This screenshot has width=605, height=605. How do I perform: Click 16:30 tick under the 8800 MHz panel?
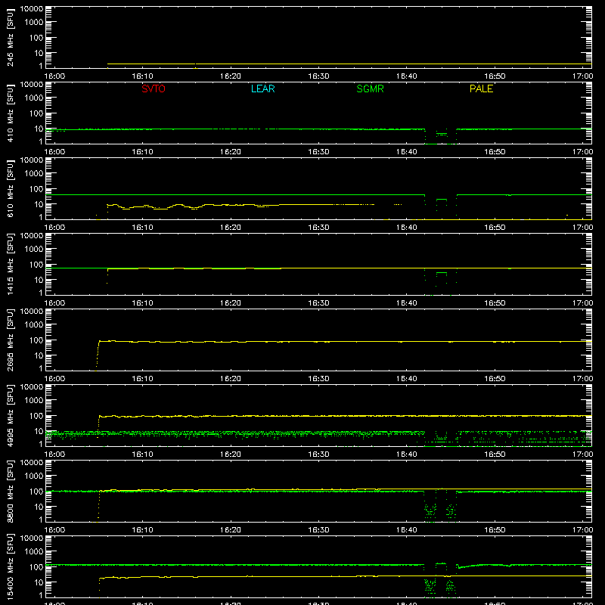pyautogui.click(x=318, y=530)
